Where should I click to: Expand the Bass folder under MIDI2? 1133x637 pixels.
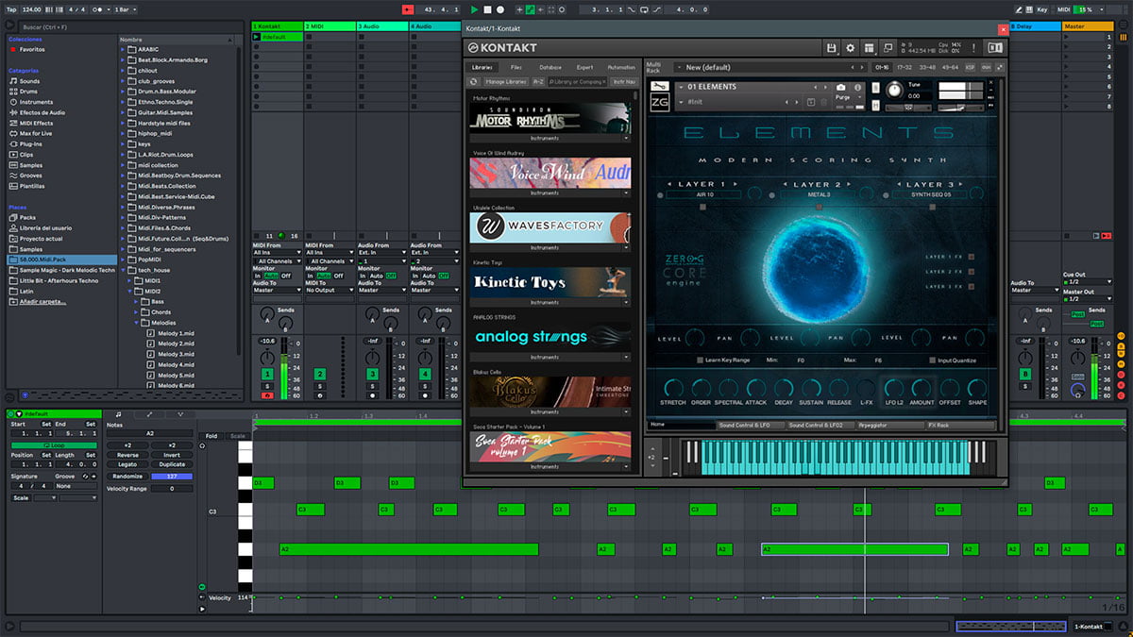(134, 302)
